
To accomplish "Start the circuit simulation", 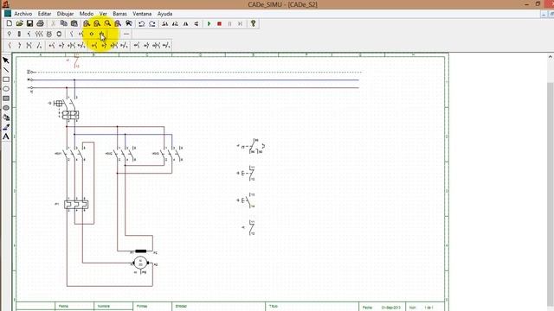I will click(209, 23).
